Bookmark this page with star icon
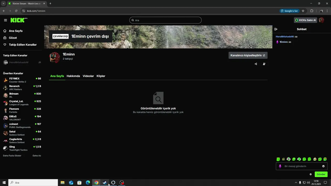The image size is (331, 186). pos(303,11)
